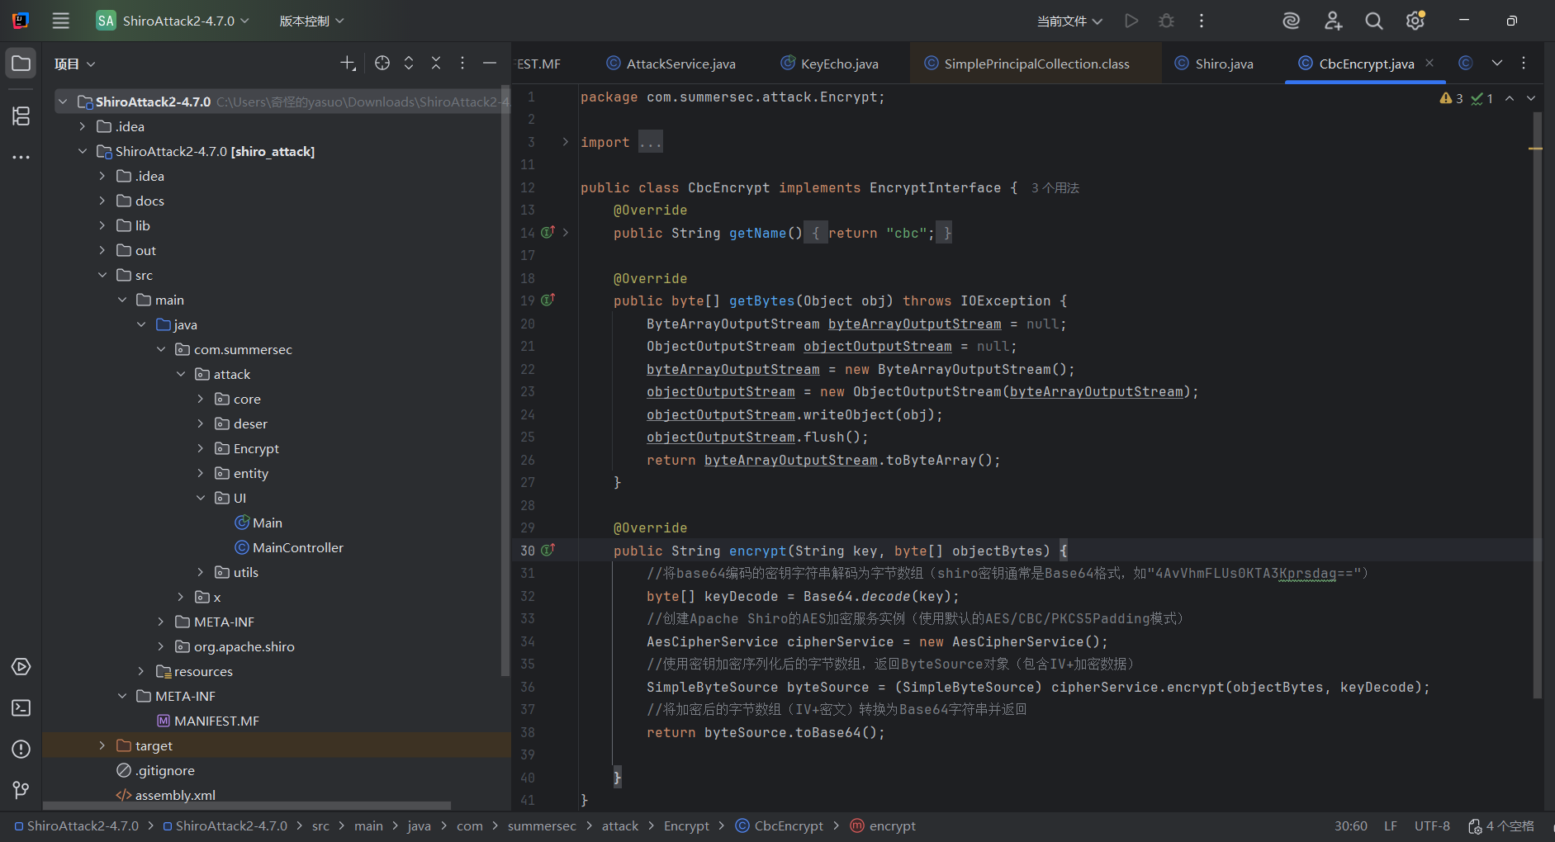Open the AI Assistant swirl icon
1555x842 pixels.
coord(1291,21)
